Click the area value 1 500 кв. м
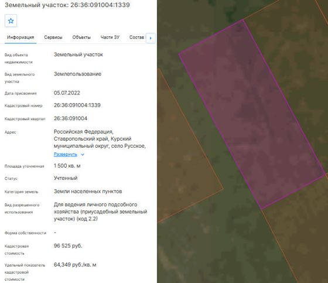This screenshot has width=328, height=283. click(67, 166)
